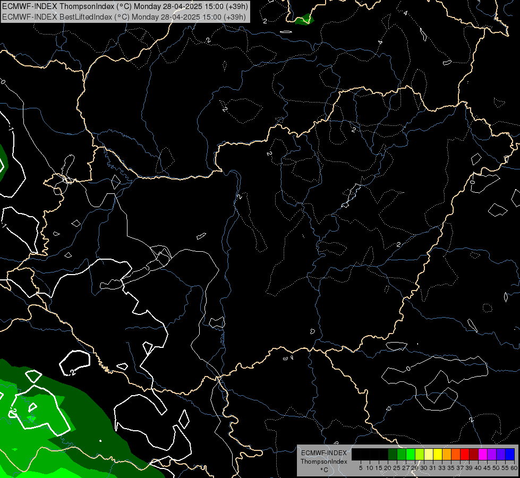Image resolution: width=520 pixels, height=478 pixels.
Task: Click the legend scale value 10
Action: (370, 468)
